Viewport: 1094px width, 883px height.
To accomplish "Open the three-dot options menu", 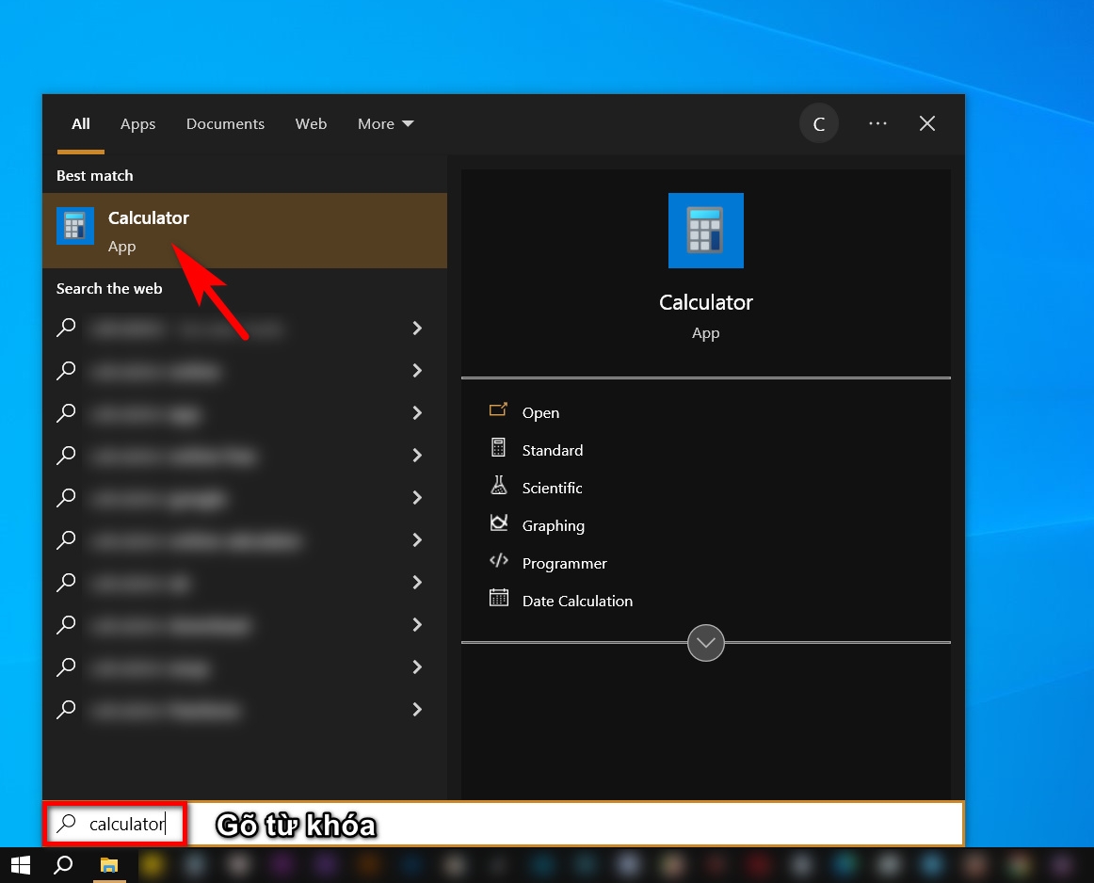I will pos(877,124).
